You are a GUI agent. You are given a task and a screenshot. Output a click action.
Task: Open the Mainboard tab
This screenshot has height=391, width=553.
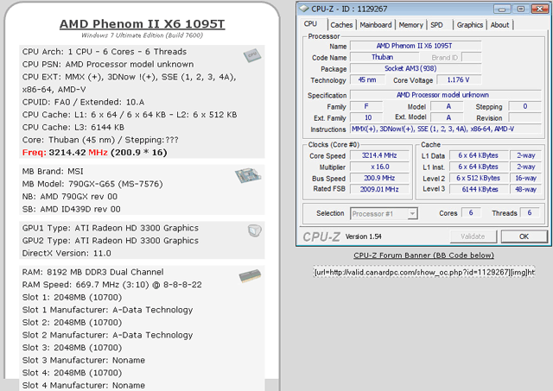pos(376,25)
